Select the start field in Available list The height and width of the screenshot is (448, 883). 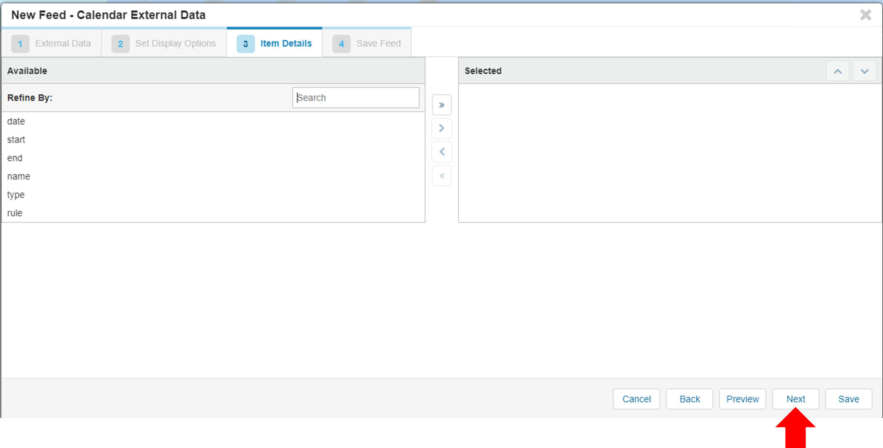[x=16, y=140]
